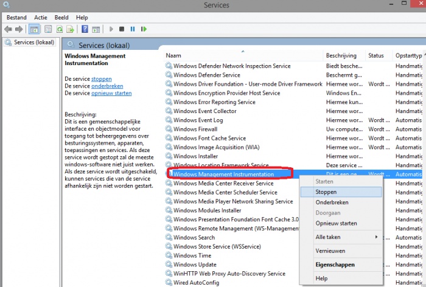Click the action pane toolbar icon
The height and width of the screenshot is (287, 426).
[x=96, y=29]
